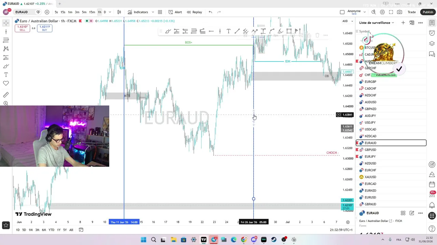This screenshot has width=437, height=245.
Task: Open Steam from the taskbar
Action: [274, 240]
